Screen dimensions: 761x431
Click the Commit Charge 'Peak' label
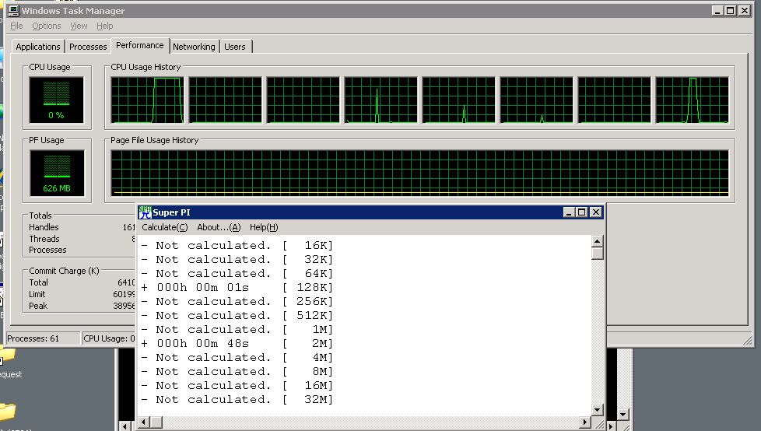coord(38,306)
